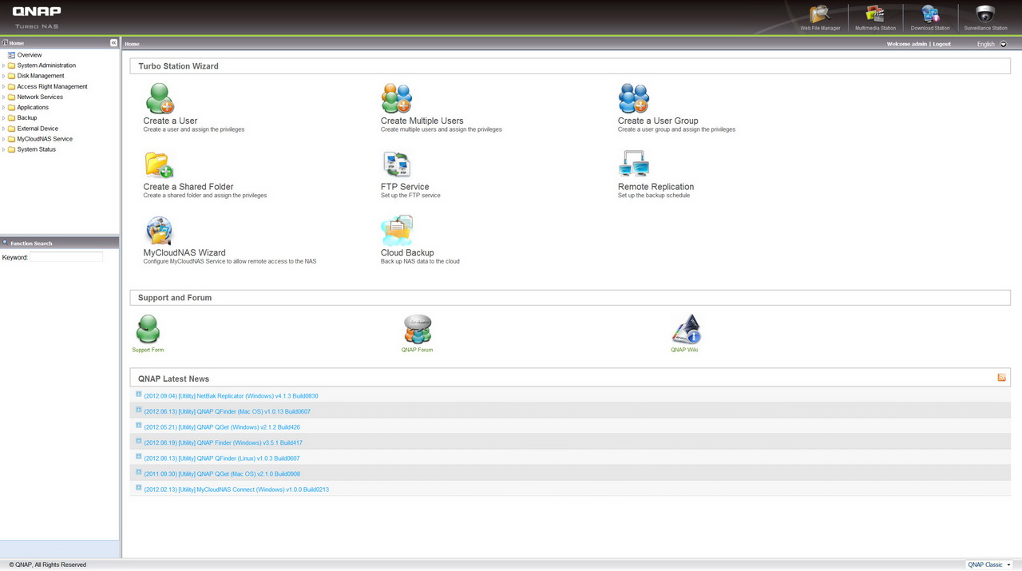
Task: Open the Multimedia Station icon
Action: [x=875, y=14]
